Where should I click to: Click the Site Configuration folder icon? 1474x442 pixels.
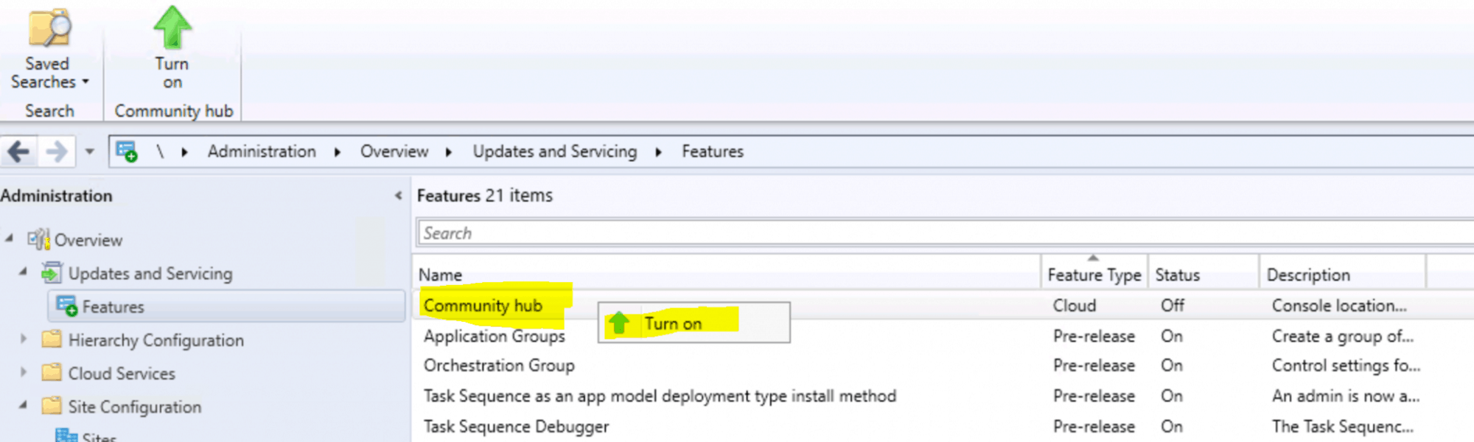click(x=52, y=405)
